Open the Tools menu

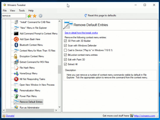[x=22, y=10]
